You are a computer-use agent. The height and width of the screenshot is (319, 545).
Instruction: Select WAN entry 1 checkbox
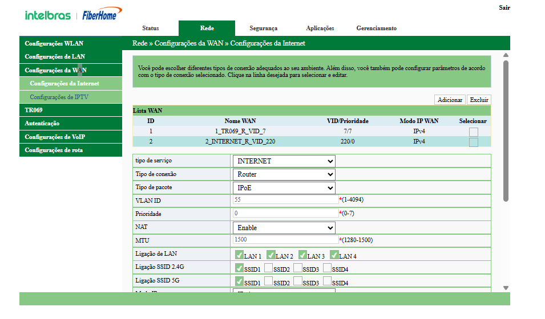(x=473, y=132)
